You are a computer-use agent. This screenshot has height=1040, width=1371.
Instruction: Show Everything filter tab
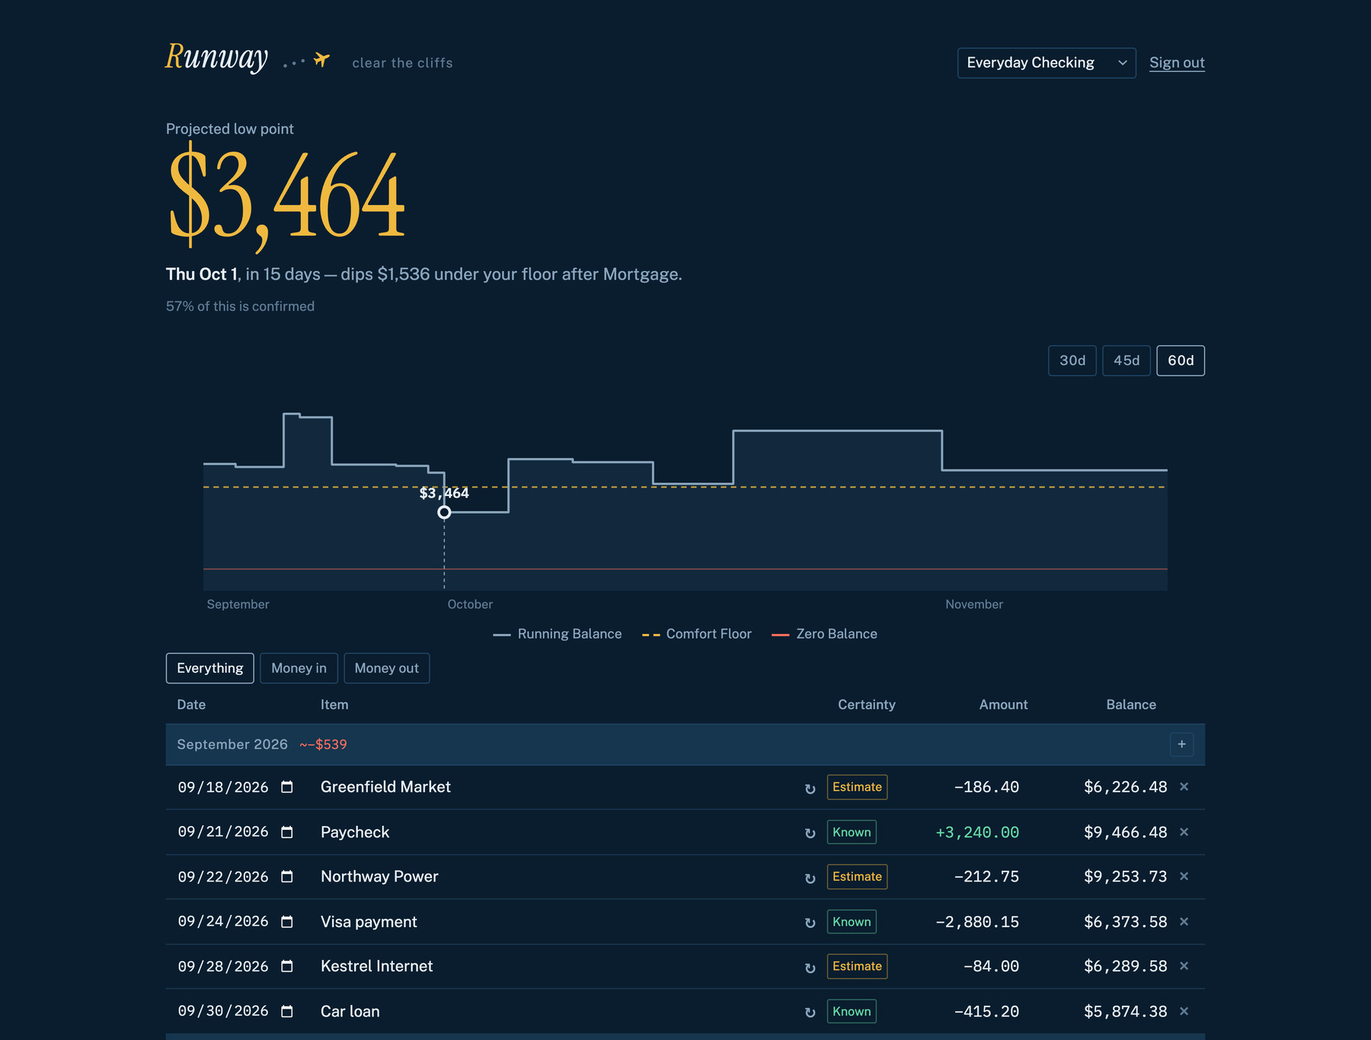(x=210, y=668)
